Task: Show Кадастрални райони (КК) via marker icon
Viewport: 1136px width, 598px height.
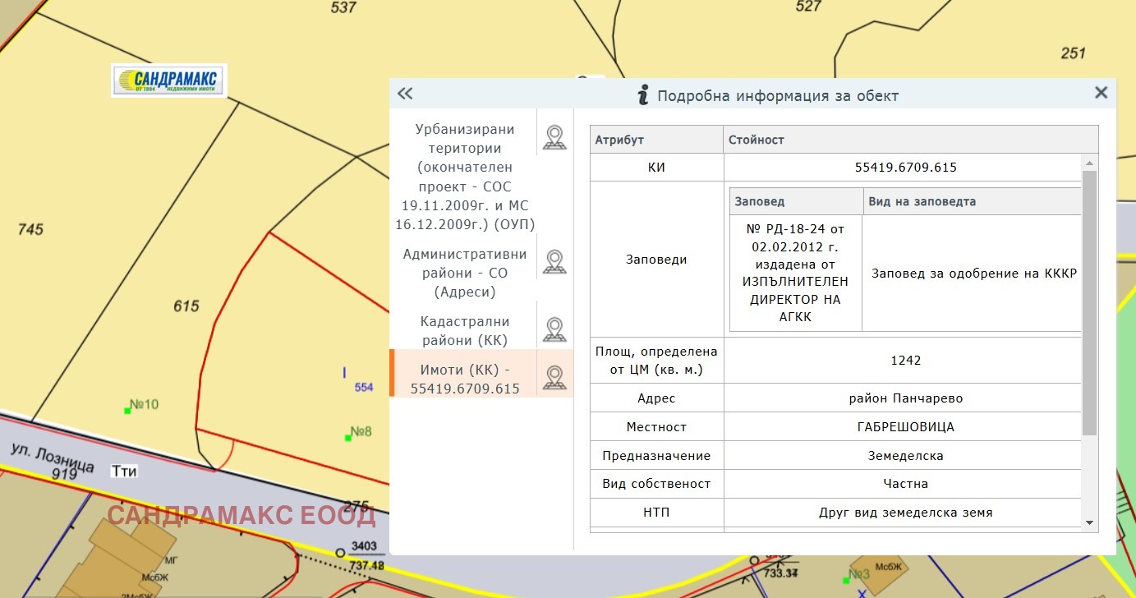Action: 554,330
